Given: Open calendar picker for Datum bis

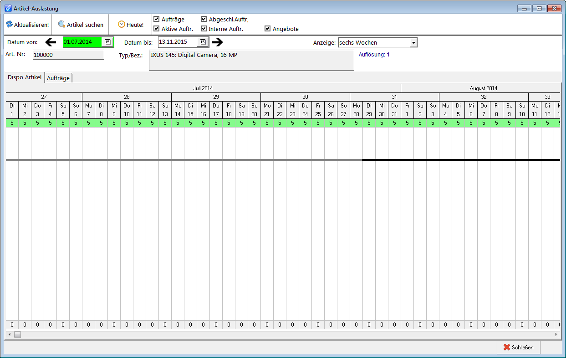Looking at the screenshot, I should coord(203,42).
